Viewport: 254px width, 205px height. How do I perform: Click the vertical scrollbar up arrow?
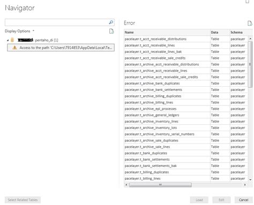click(x=250, y=39)
